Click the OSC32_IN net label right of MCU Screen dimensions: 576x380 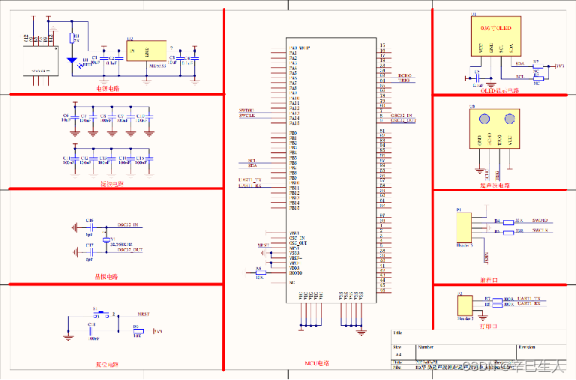[x=401, y=115]
